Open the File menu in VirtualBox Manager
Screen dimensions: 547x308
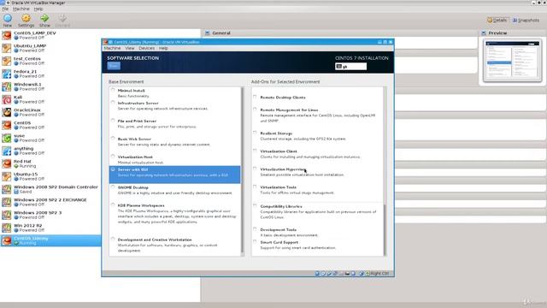point(5,9)
